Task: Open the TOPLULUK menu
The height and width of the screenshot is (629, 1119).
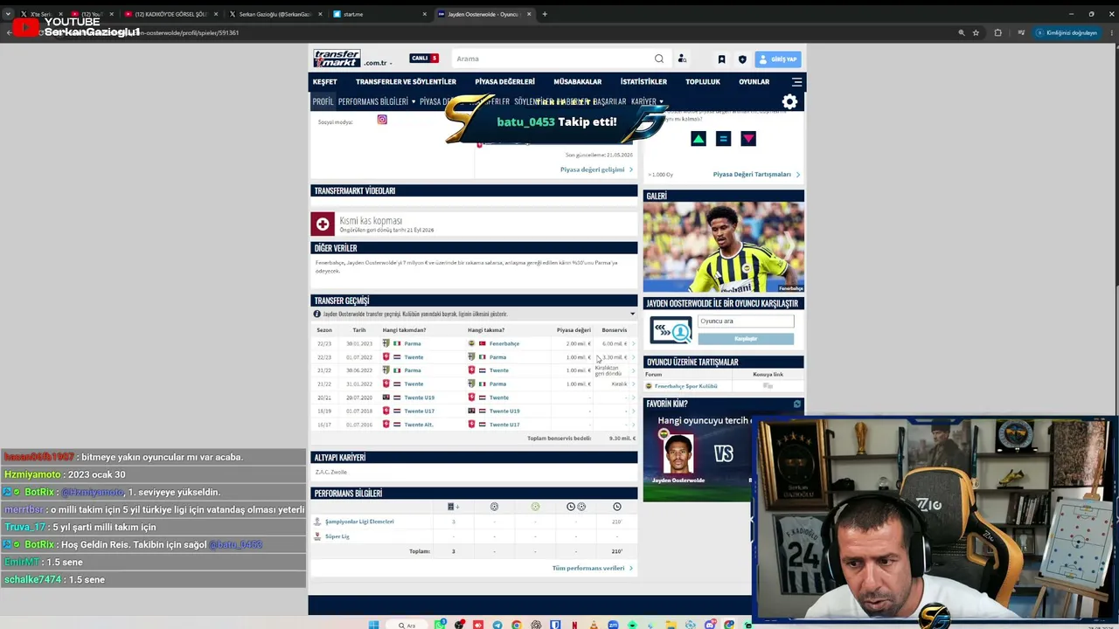Action: 703,82
